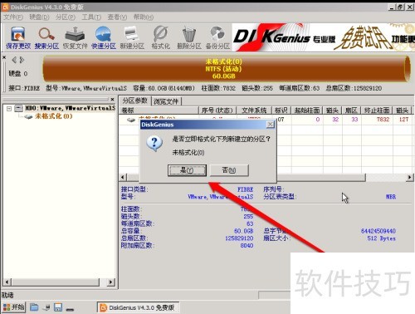Open the 文件(F) menu
Viewport: 415px width, 314px height.
(13, 17)
